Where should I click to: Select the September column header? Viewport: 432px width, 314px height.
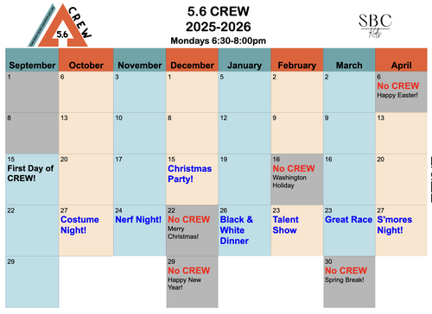pos(32,60)
